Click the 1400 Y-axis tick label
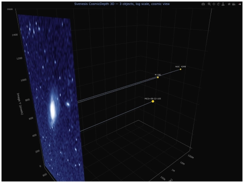This screenshot has height=183, width=244. point(15,35)
